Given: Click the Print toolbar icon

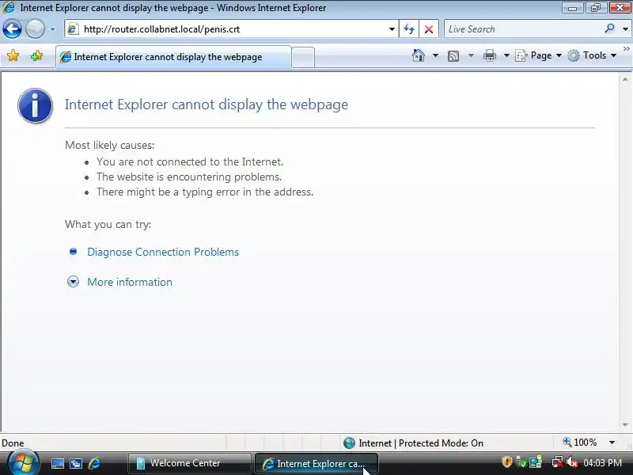Looking at the screenshot, I should [x=489, y=55].
